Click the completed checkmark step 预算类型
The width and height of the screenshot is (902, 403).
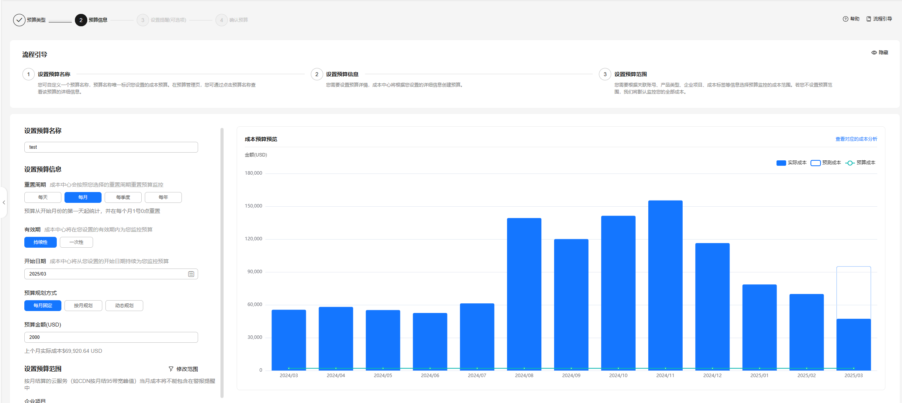19,20
